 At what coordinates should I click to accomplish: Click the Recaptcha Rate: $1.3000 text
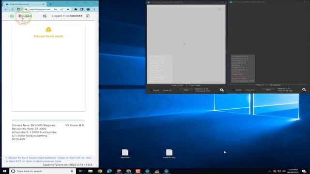pyautogui.click(x=29, y=129)
